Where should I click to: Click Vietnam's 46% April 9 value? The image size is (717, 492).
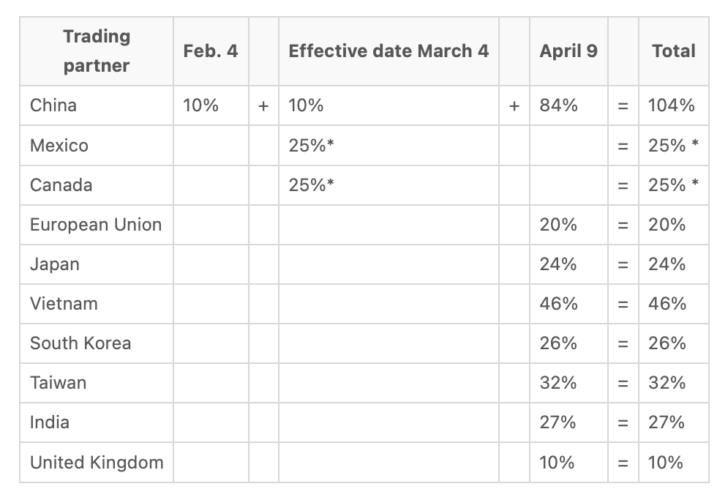point(558,304)
